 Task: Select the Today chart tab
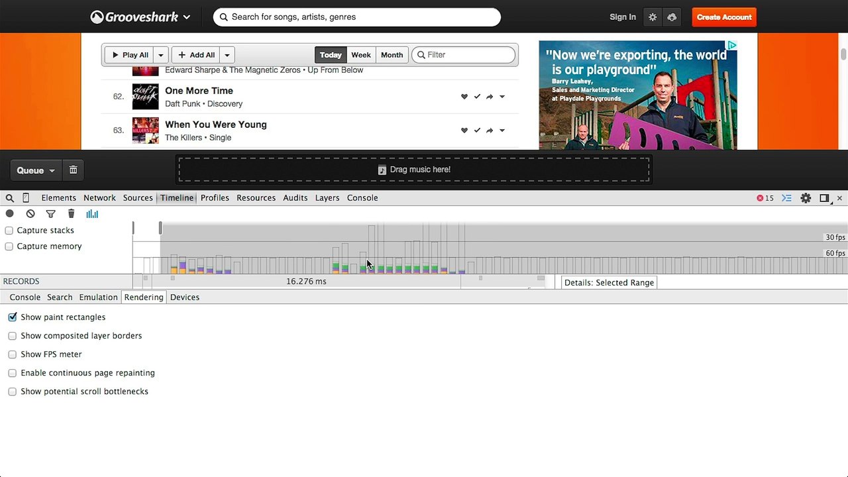coord(331,55)
